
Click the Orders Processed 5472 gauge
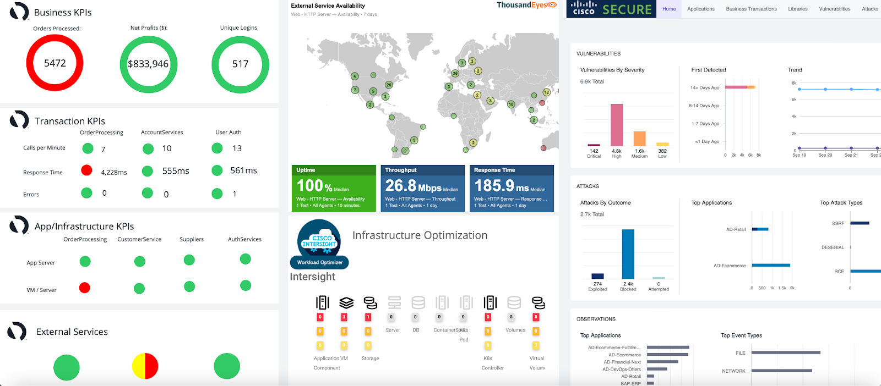(x=55, y=63)
